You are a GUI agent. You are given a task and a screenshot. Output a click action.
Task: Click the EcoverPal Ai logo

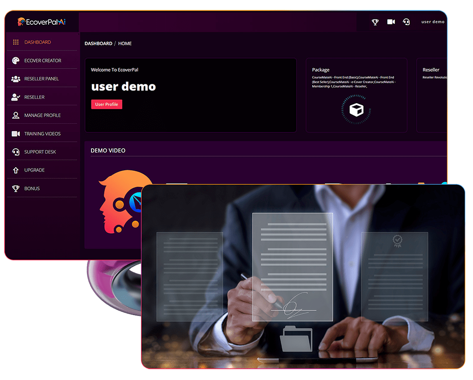(x=41, y=22)
